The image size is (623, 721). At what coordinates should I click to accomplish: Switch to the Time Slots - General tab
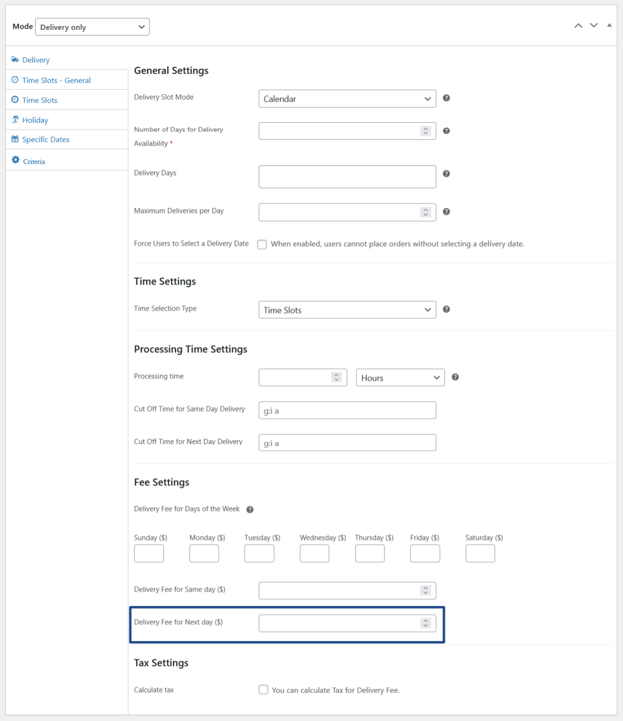(x=57, y=80)
